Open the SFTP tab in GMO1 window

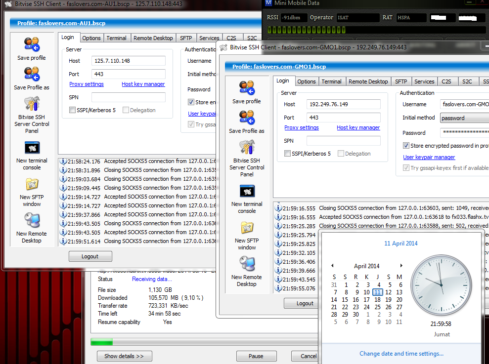pyautogui.click(x=401, y=81)
